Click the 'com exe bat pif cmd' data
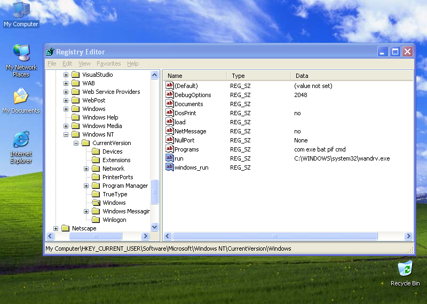This screenshot has height=304, width=427. tap(320, 149)
